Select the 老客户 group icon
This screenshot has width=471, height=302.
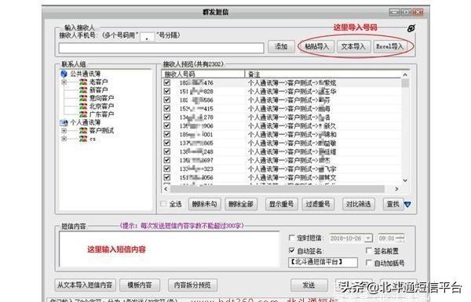pos(83,82)
